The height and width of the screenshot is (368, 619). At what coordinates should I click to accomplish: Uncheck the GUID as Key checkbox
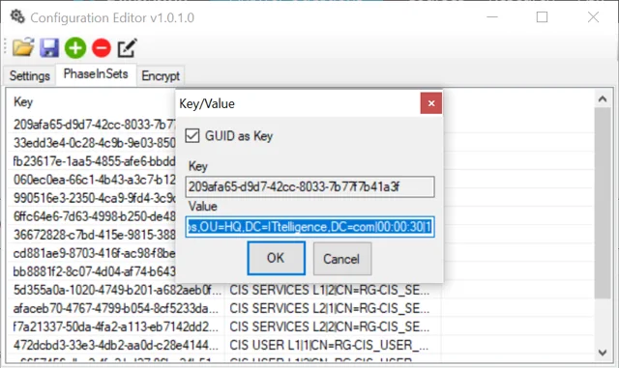tap(192, 135)
